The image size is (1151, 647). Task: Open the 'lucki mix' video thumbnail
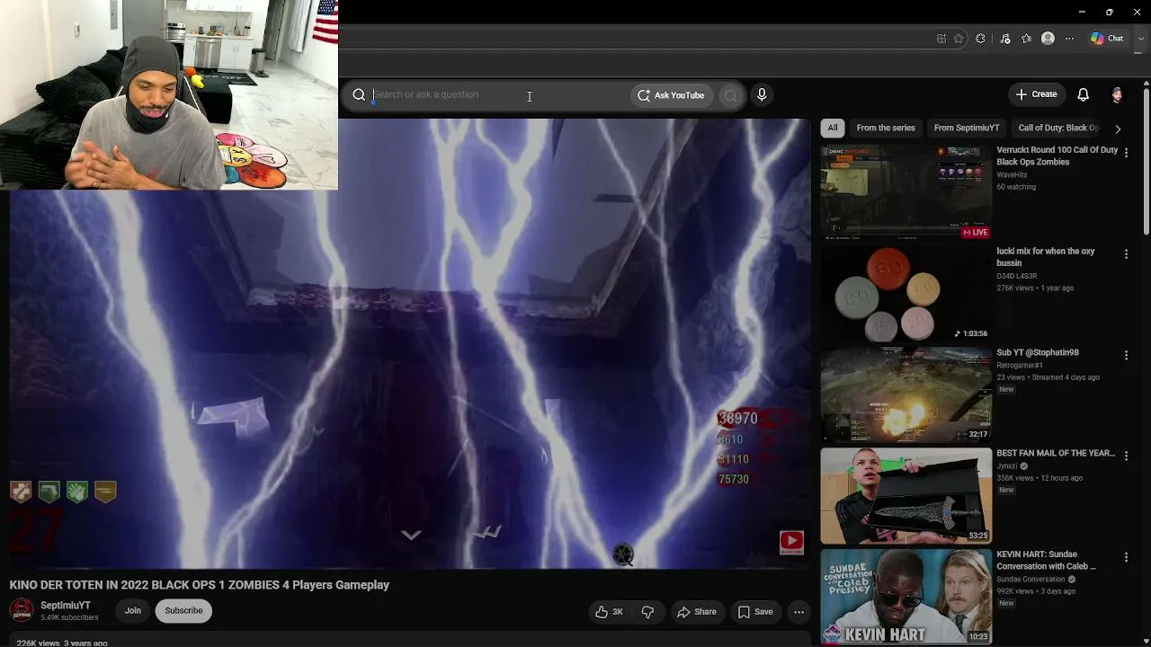[x=906, y=294]
